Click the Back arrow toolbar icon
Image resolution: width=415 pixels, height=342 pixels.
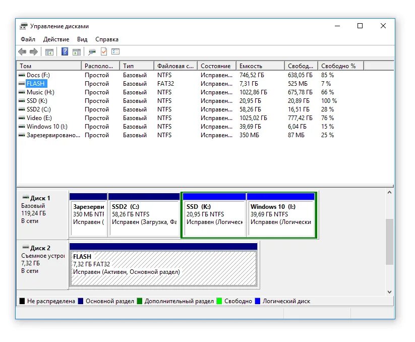pyautogui.click(x=22, y=51)
